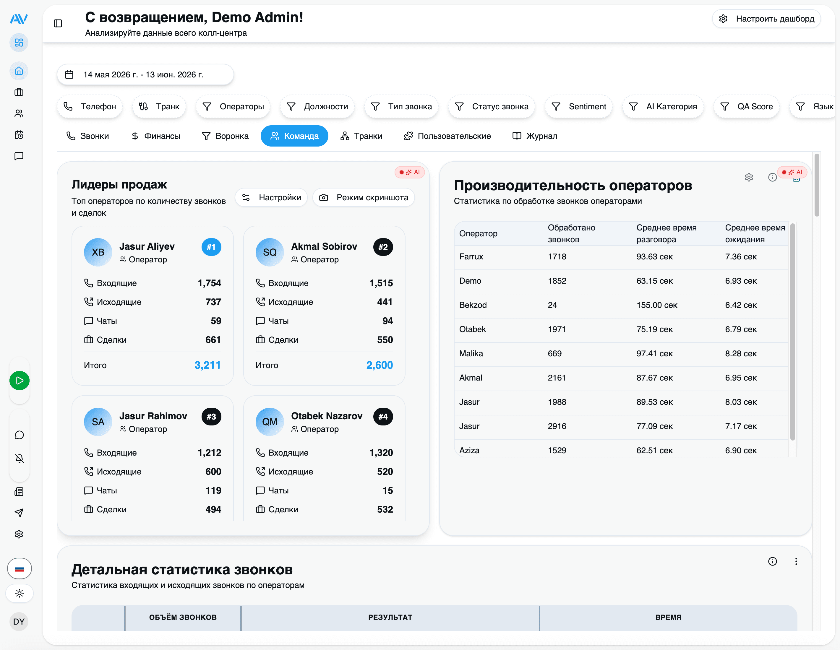Viewport: 840px width, 650px height.
Task: Click the SA avatar of Jasur Rahimov
Action: coord(98,422)
